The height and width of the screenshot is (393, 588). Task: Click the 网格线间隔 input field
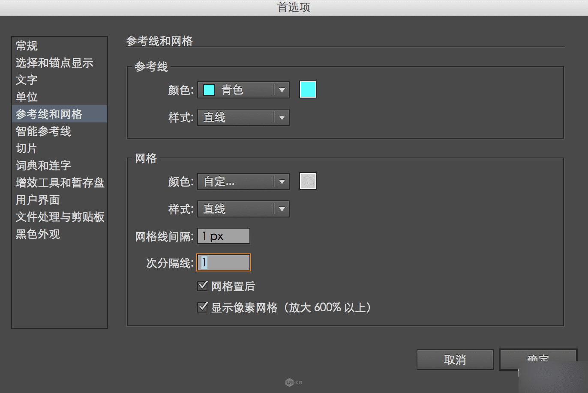coord(223,236)
